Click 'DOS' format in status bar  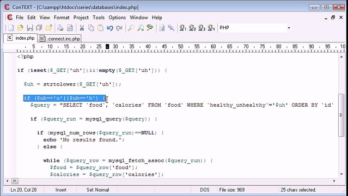coord(205,190)
